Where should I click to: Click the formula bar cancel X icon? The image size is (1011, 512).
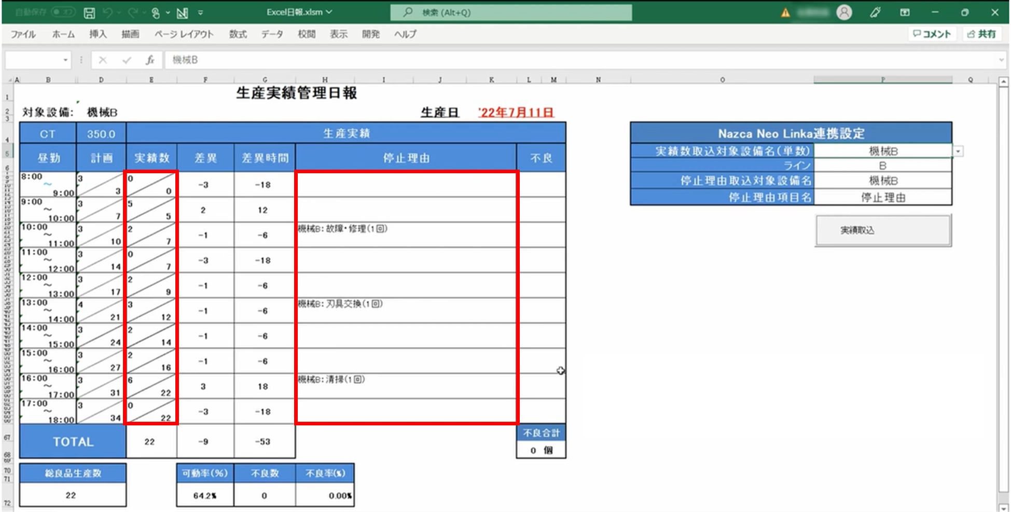(x=103, y=60)
